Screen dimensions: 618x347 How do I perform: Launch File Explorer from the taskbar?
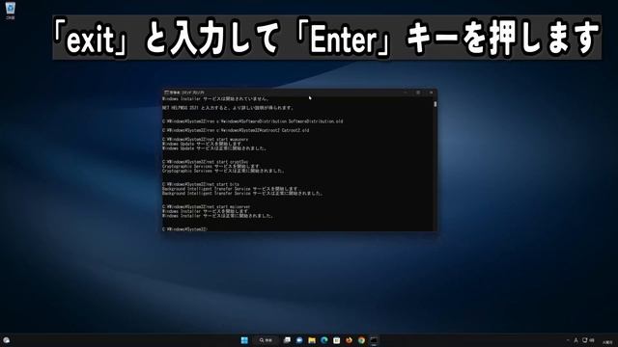pyautogui.click(x=312, y=340)
